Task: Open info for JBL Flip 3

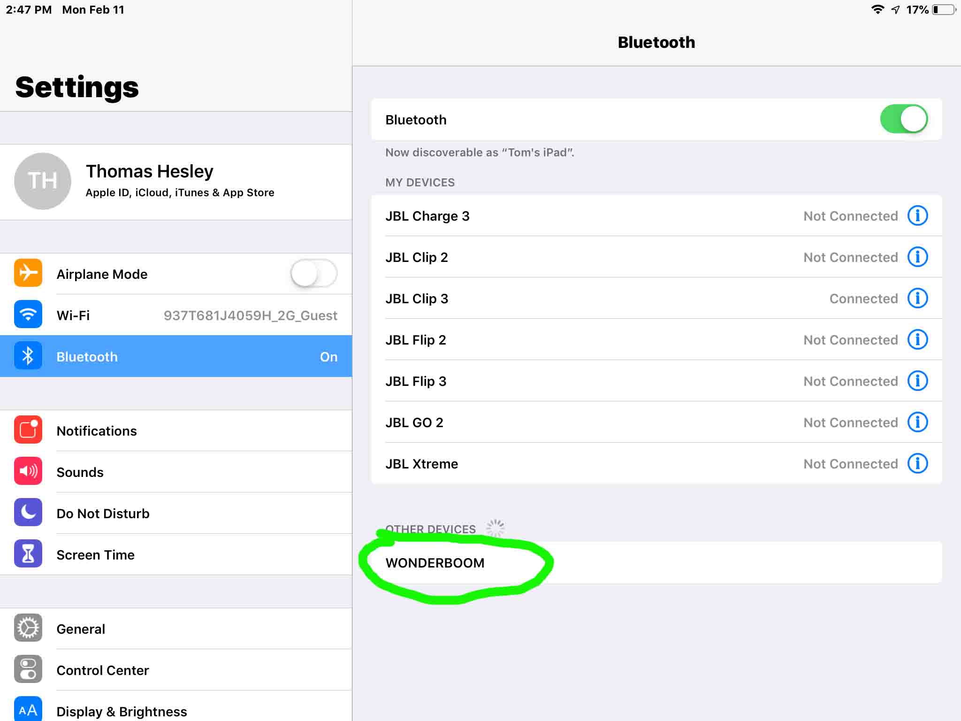Action: [917, 381]
